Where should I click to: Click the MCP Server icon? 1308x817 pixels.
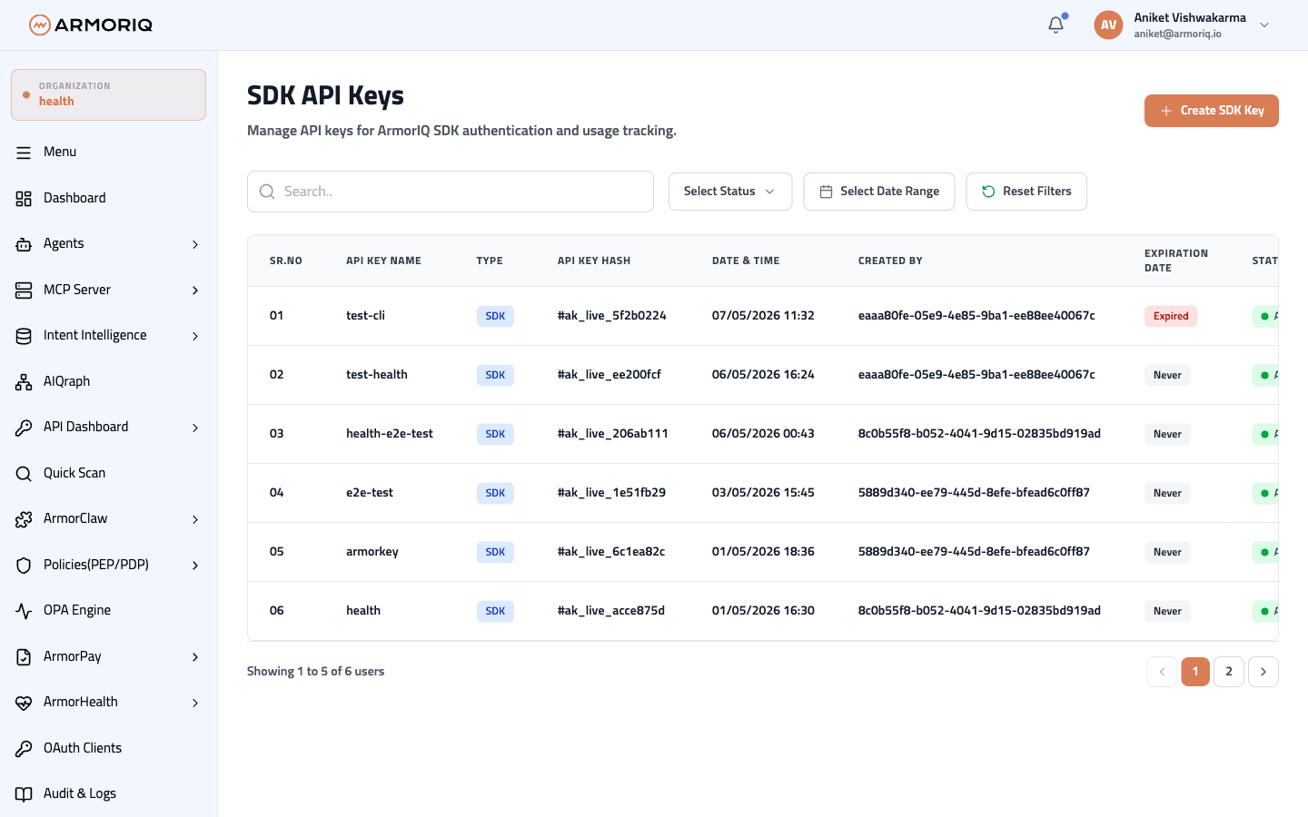point(24,290)
